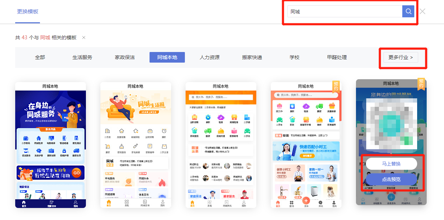Clear the 同城 search result filter (small ×)

84,37
